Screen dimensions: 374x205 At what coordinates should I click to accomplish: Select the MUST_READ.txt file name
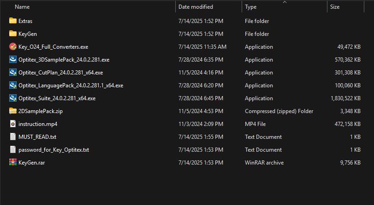point(37,137)
